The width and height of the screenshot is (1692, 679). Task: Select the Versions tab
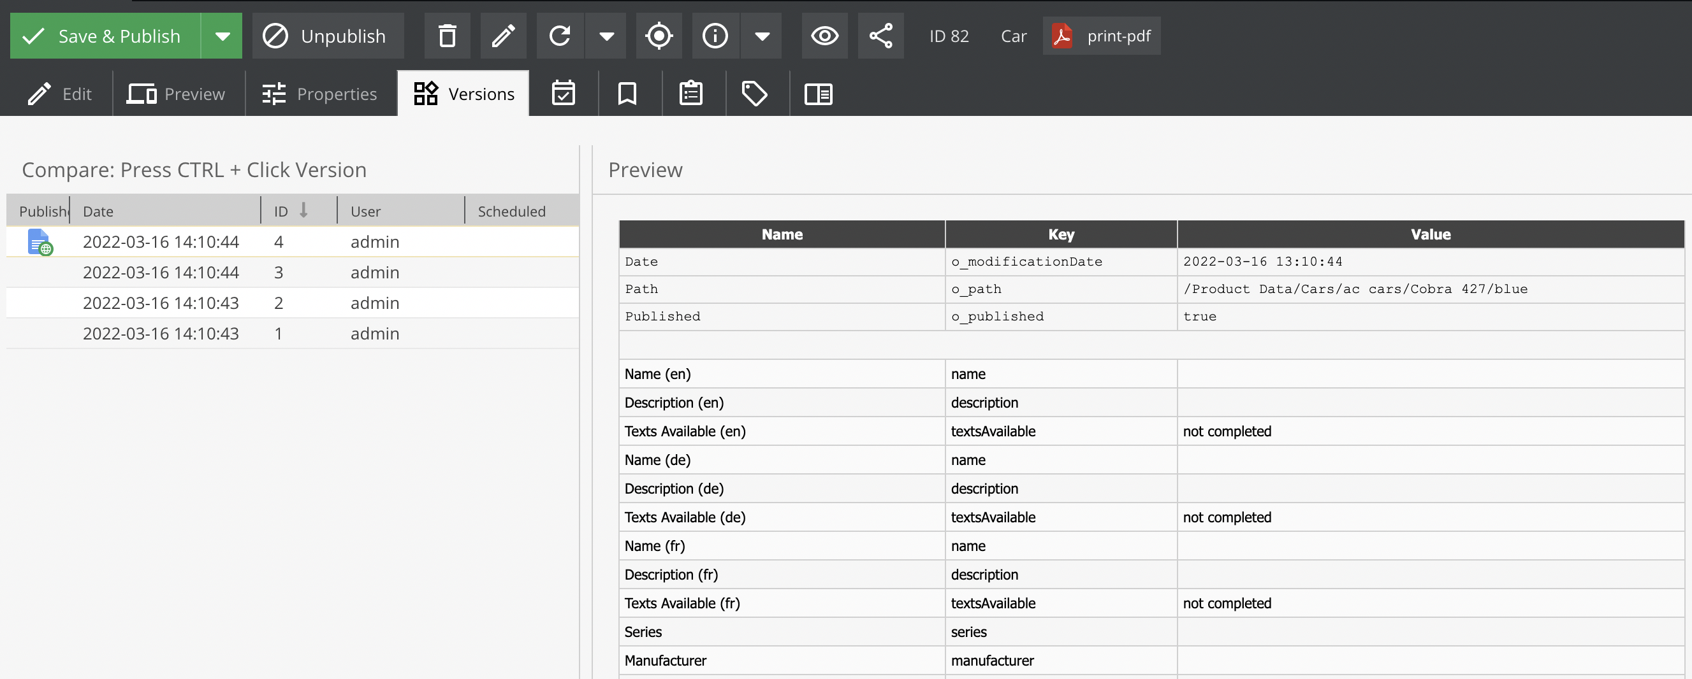(463, 94)
